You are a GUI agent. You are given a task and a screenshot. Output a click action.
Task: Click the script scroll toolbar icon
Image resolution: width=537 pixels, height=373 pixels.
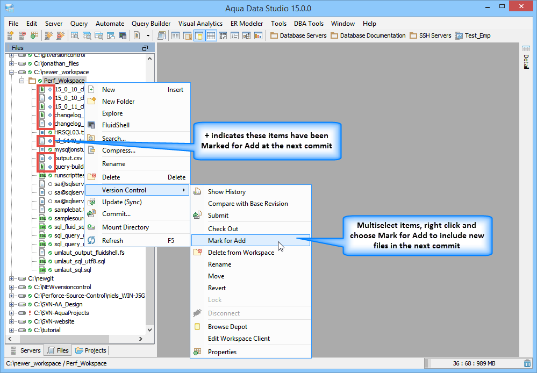(161, 35)
